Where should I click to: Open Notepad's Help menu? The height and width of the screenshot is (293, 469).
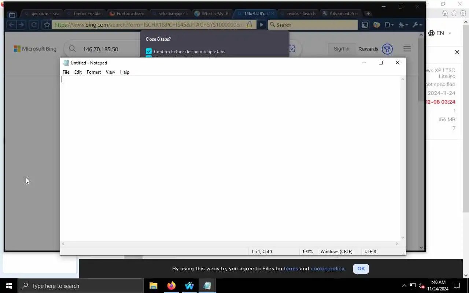tap(125, 72)
